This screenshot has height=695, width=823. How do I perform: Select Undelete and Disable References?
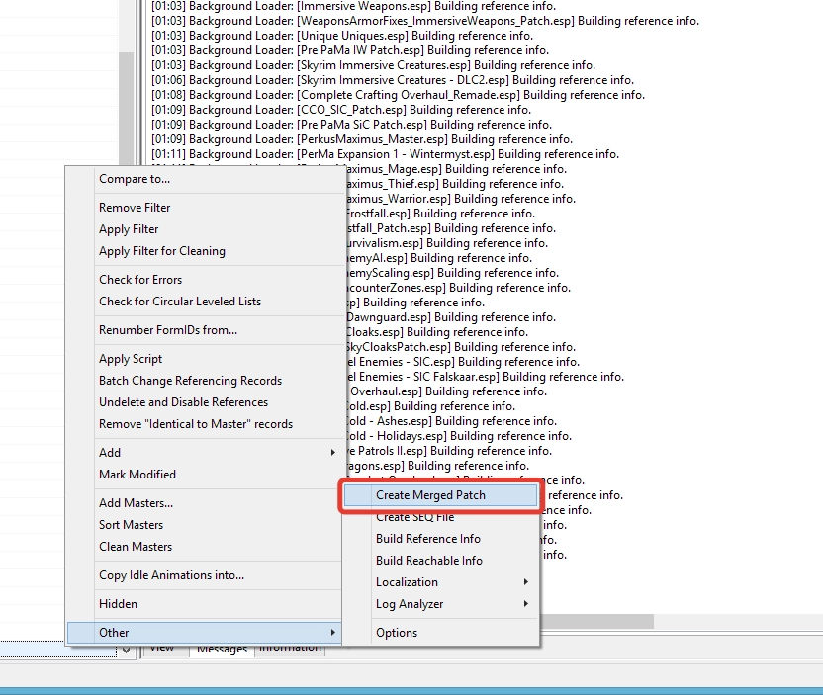click(183, 402)
